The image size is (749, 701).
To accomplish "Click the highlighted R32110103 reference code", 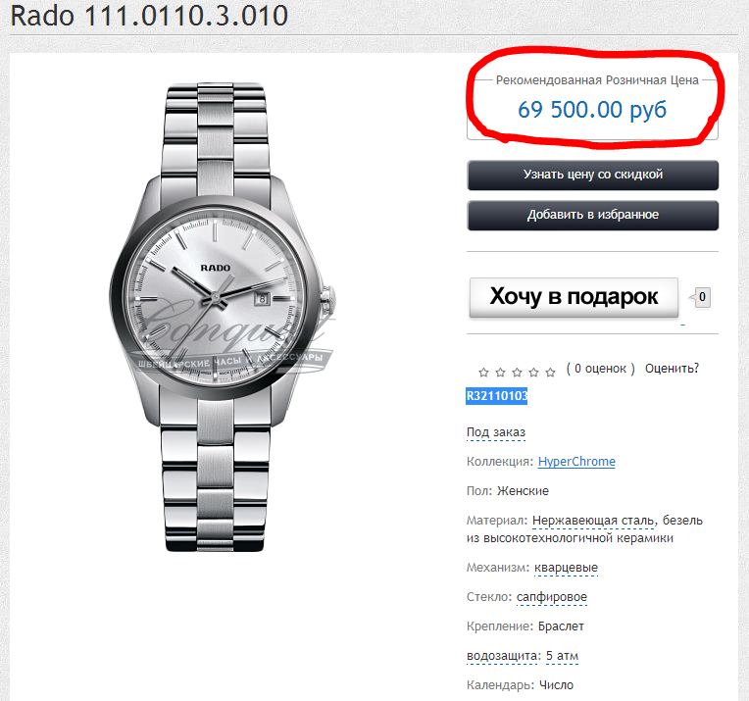I will click(496, 396).
